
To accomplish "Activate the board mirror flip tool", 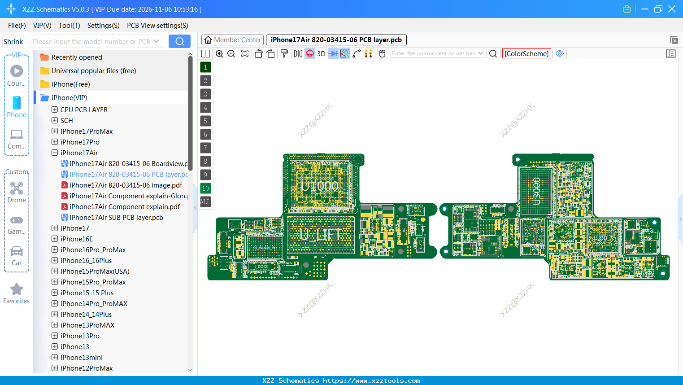I will click(x=299, y=53).
